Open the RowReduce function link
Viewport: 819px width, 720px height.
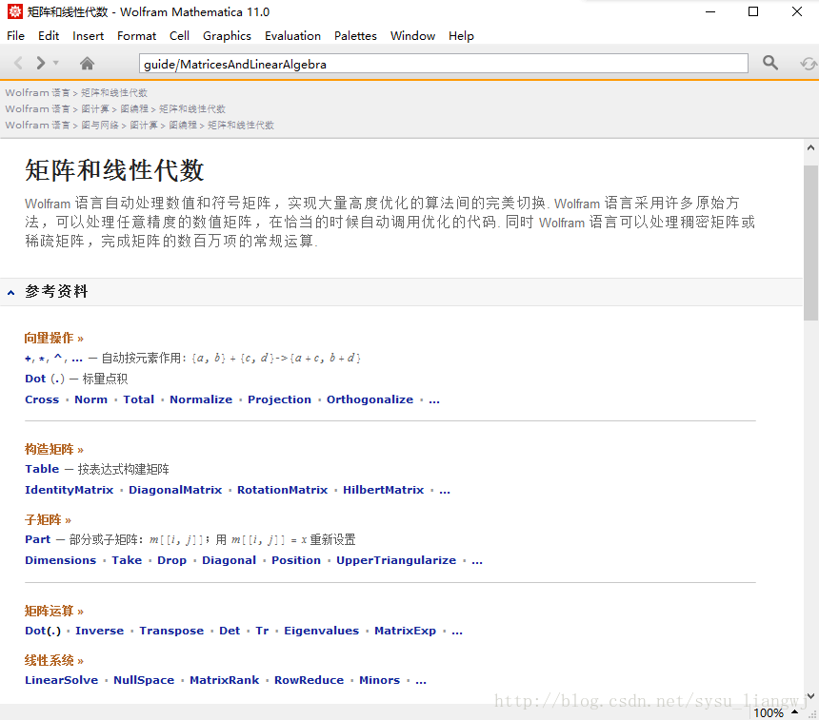coord(310,680)
